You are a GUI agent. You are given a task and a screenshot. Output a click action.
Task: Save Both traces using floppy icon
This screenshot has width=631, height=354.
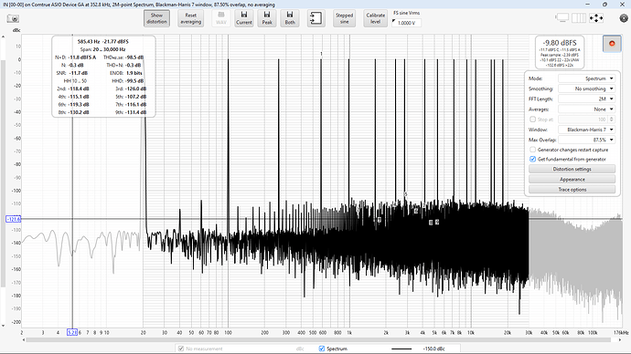click(290, 18)
